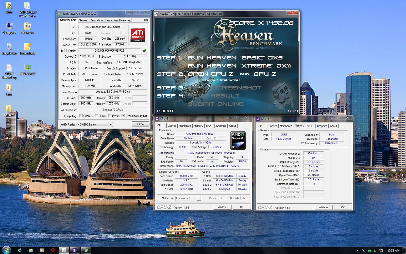Switch to CPU tab in right CPU-Z window
406x254 pixels.
click(x=261, y=126)
